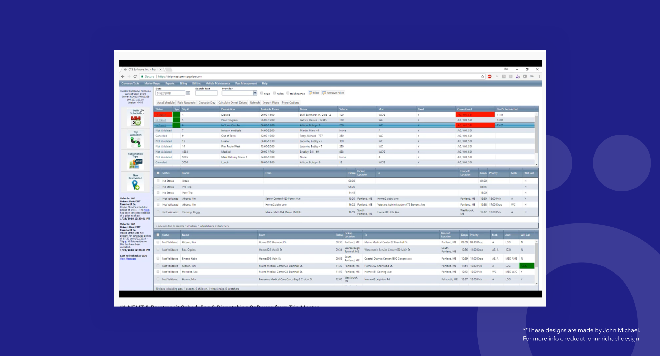Open the Trip Validation icon

tap(136, 142)
